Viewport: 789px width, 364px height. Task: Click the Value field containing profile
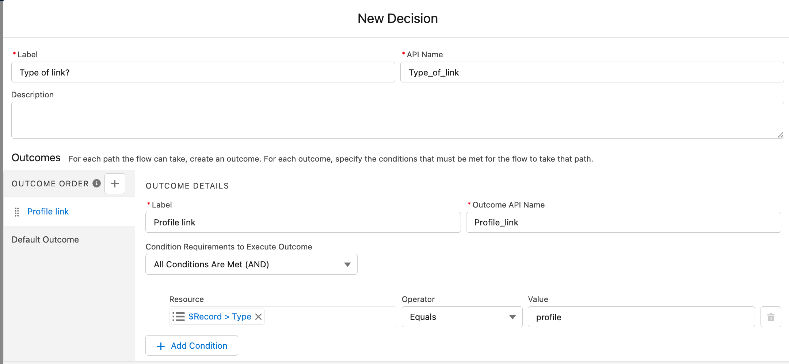pyautogui.click(x=641, y=317)
